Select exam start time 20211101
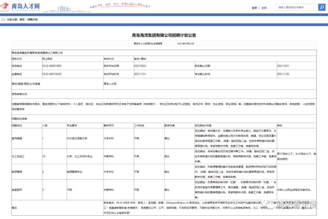This screenshot has height=219, width=328. point(164,74)
